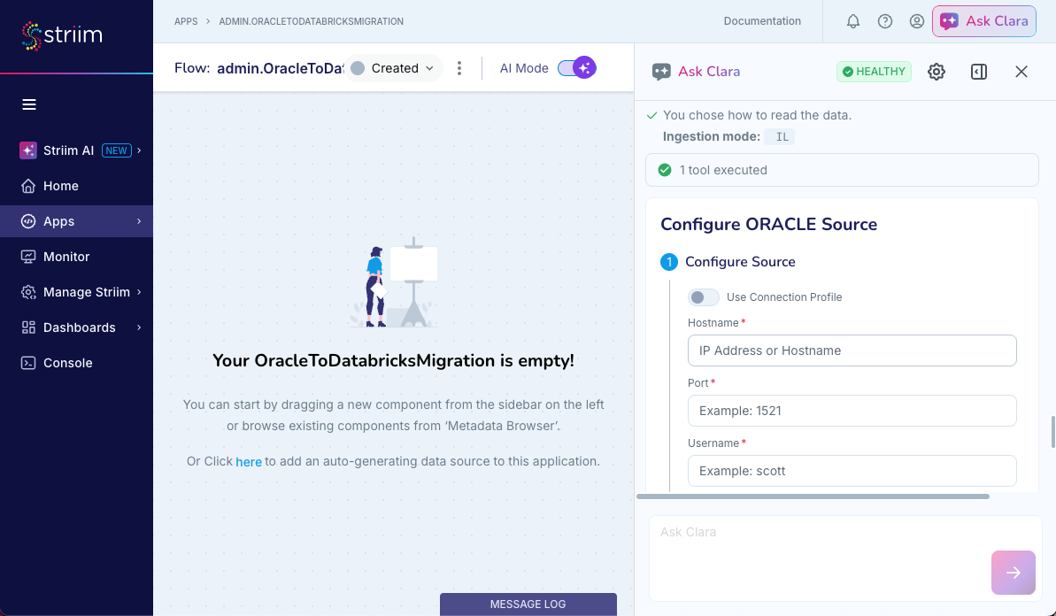Image resolution: width=1056 pixels, height=616 pixels.
Task: Expand Striim AI submenu chevron
Action: tap(139, 150)
